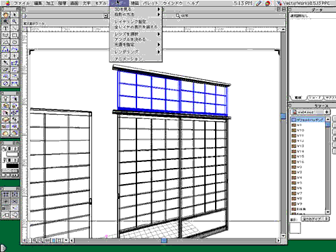Switch to the レコード tab in the データ palette
The height and width of the screenshot is (252, 336).
tap(315, 97)
